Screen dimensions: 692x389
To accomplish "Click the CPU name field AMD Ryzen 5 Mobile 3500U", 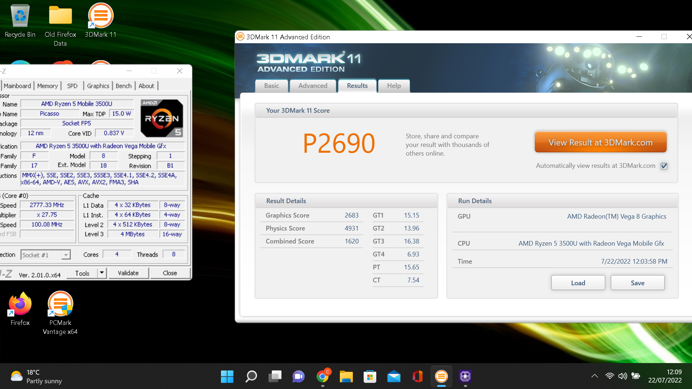I will point(77,104).
